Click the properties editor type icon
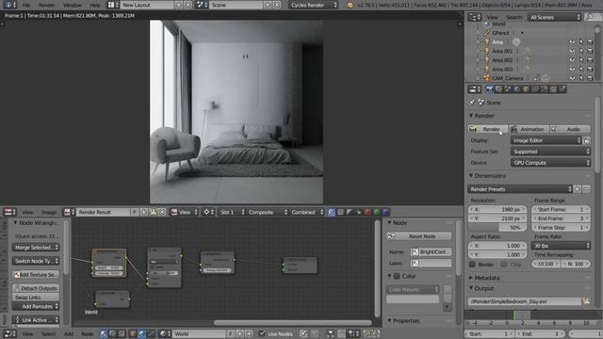Image resolution: width=603 pixels, height=339 pixels. click(475, 89)
